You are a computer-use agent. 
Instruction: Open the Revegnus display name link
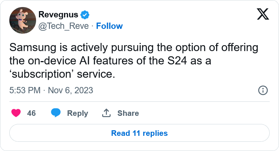click(58, 14)
